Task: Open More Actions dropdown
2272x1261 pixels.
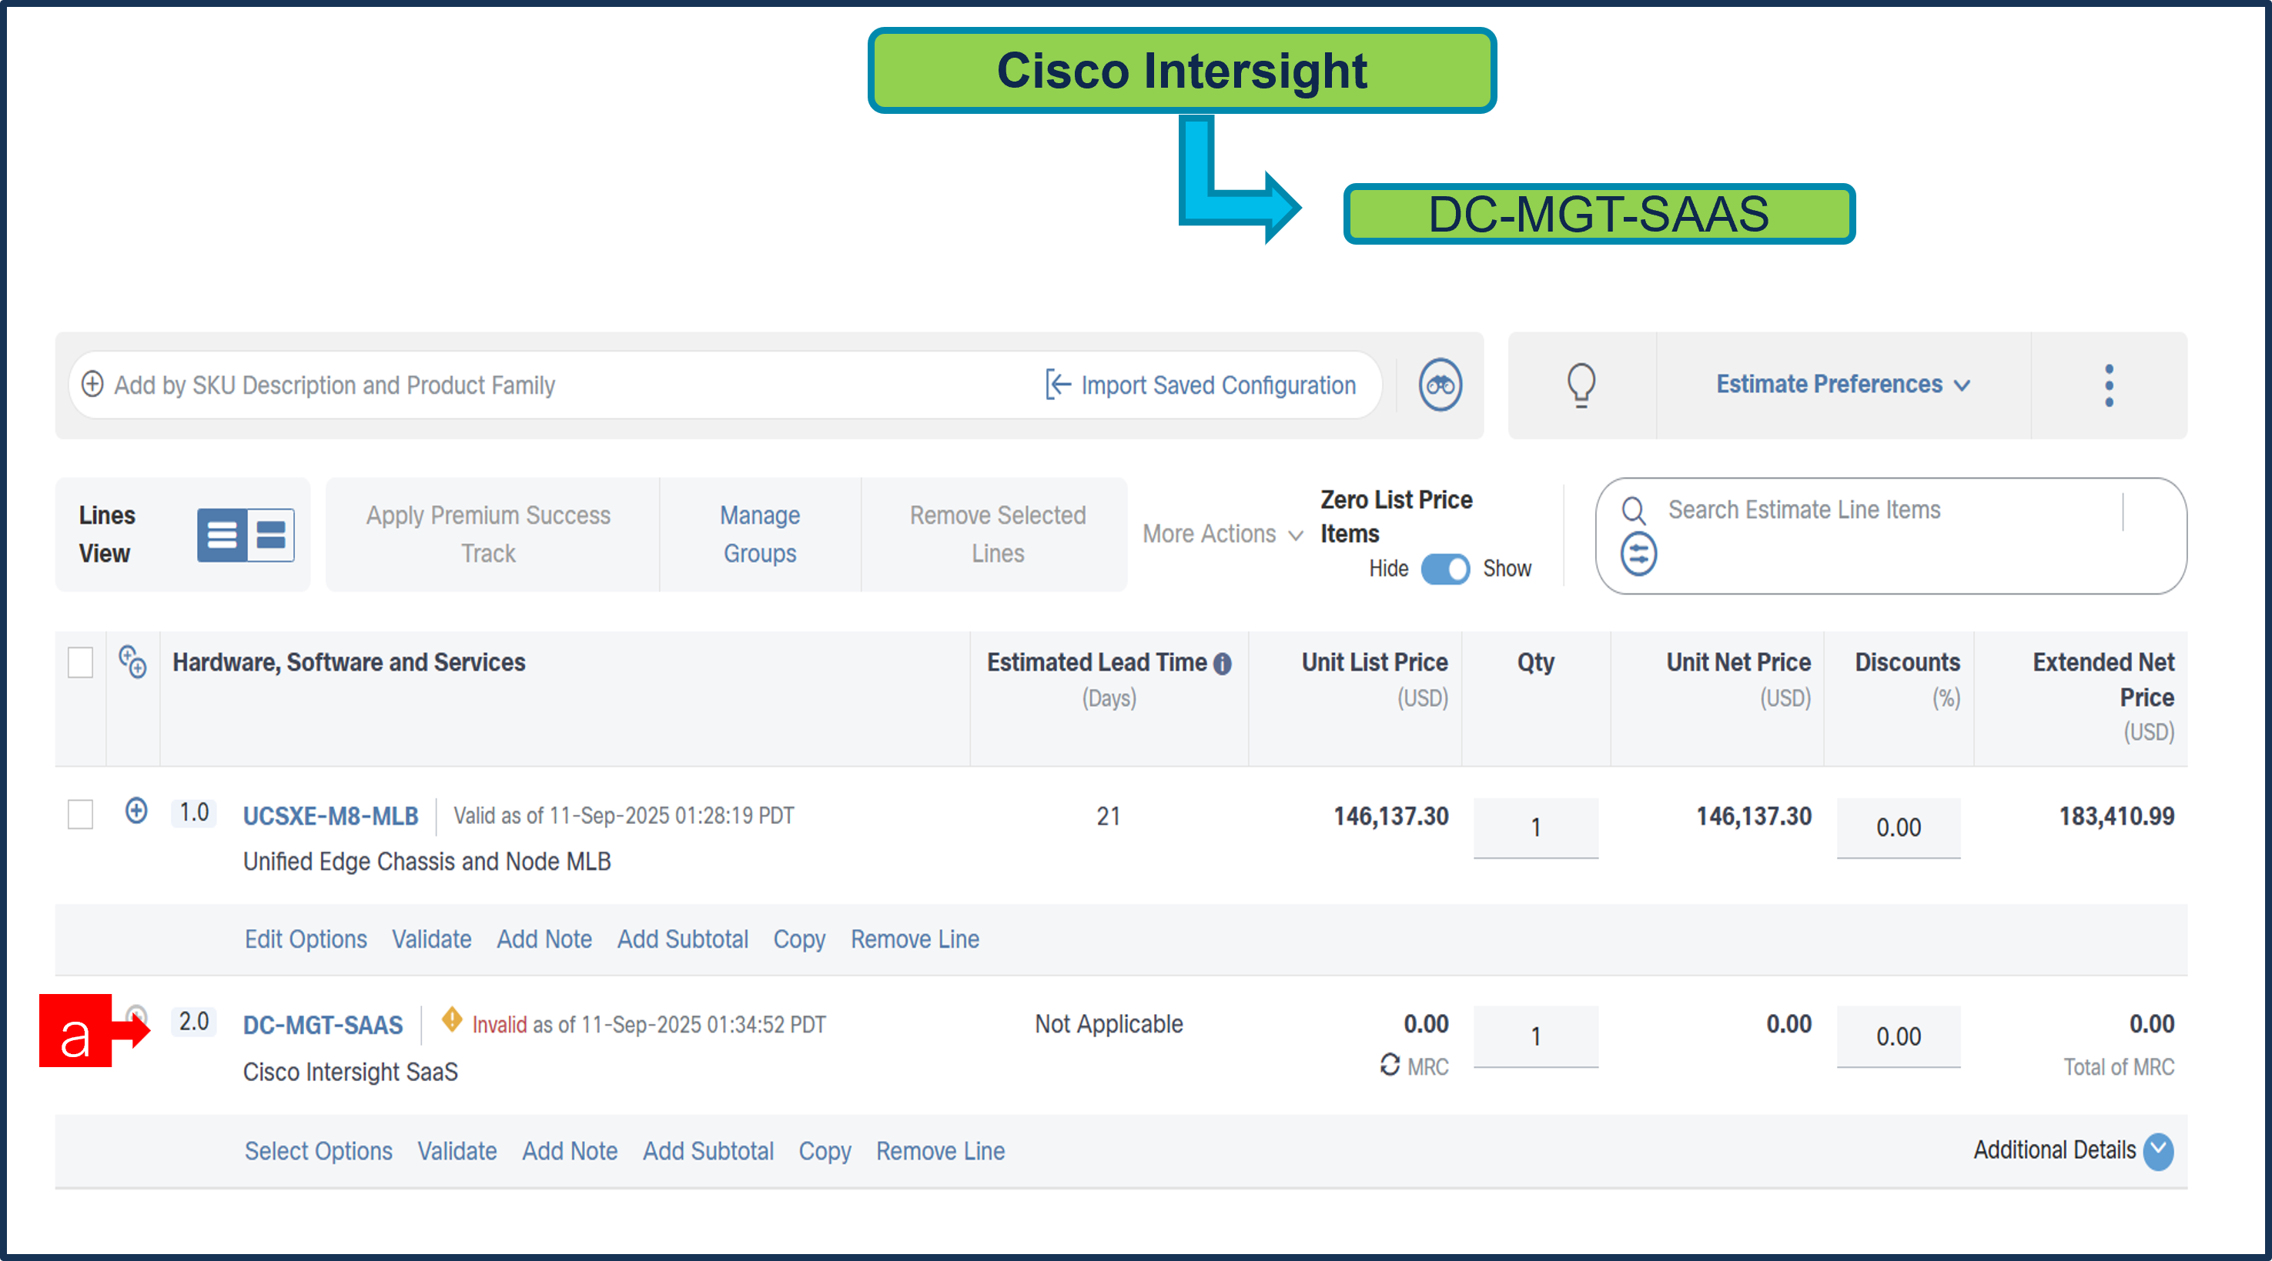Action: 1222,534
